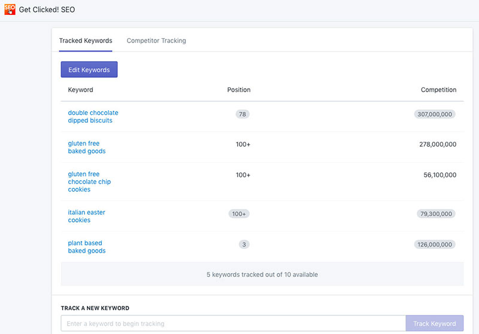
Task: Click the Edit Keywords button
Action: (89, 69)
